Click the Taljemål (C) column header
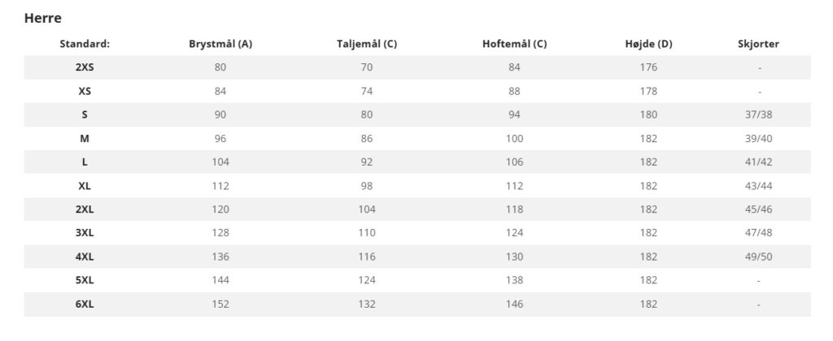This screenshot has height=341, width=833. coord(367,44)
